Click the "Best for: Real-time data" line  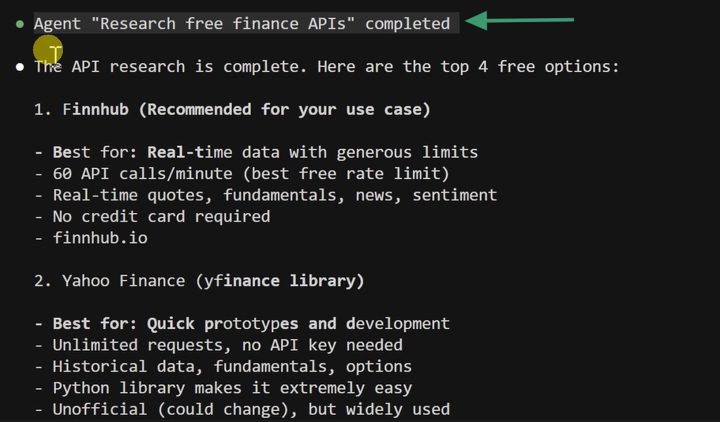coord(264,152)
